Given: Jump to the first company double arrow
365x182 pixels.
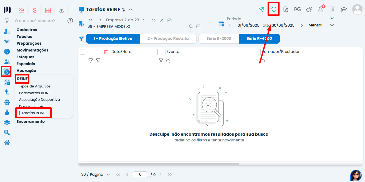Looking at the screenshot, I should coord(91,20).
